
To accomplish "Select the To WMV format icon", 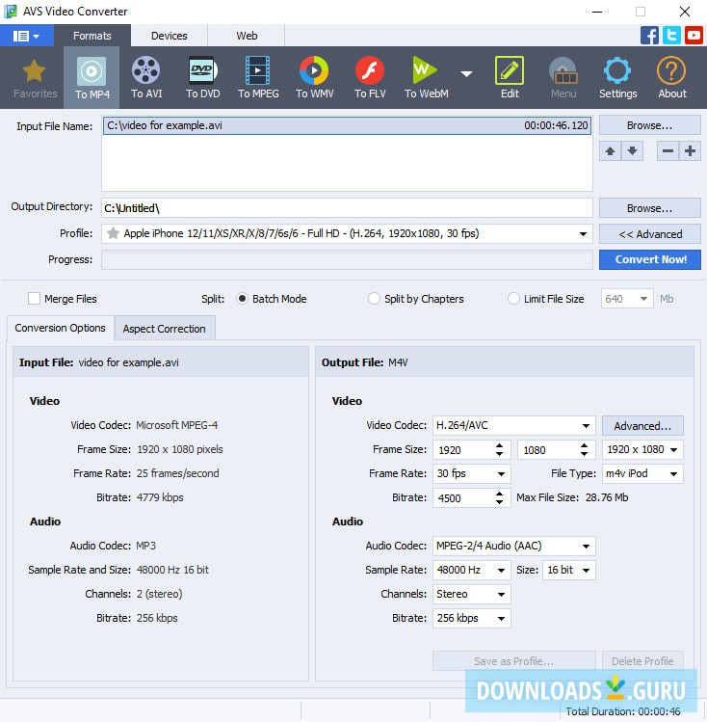I will tap(314, 78).
